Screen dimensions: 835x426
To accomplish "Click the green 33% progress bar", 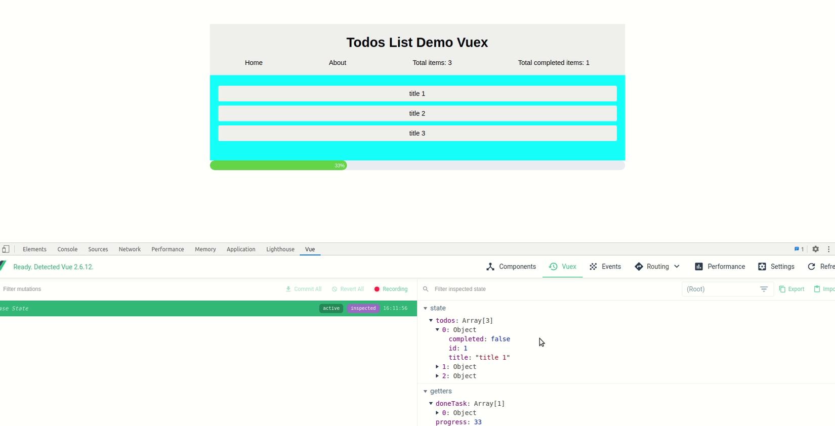I will pos(278,165).
